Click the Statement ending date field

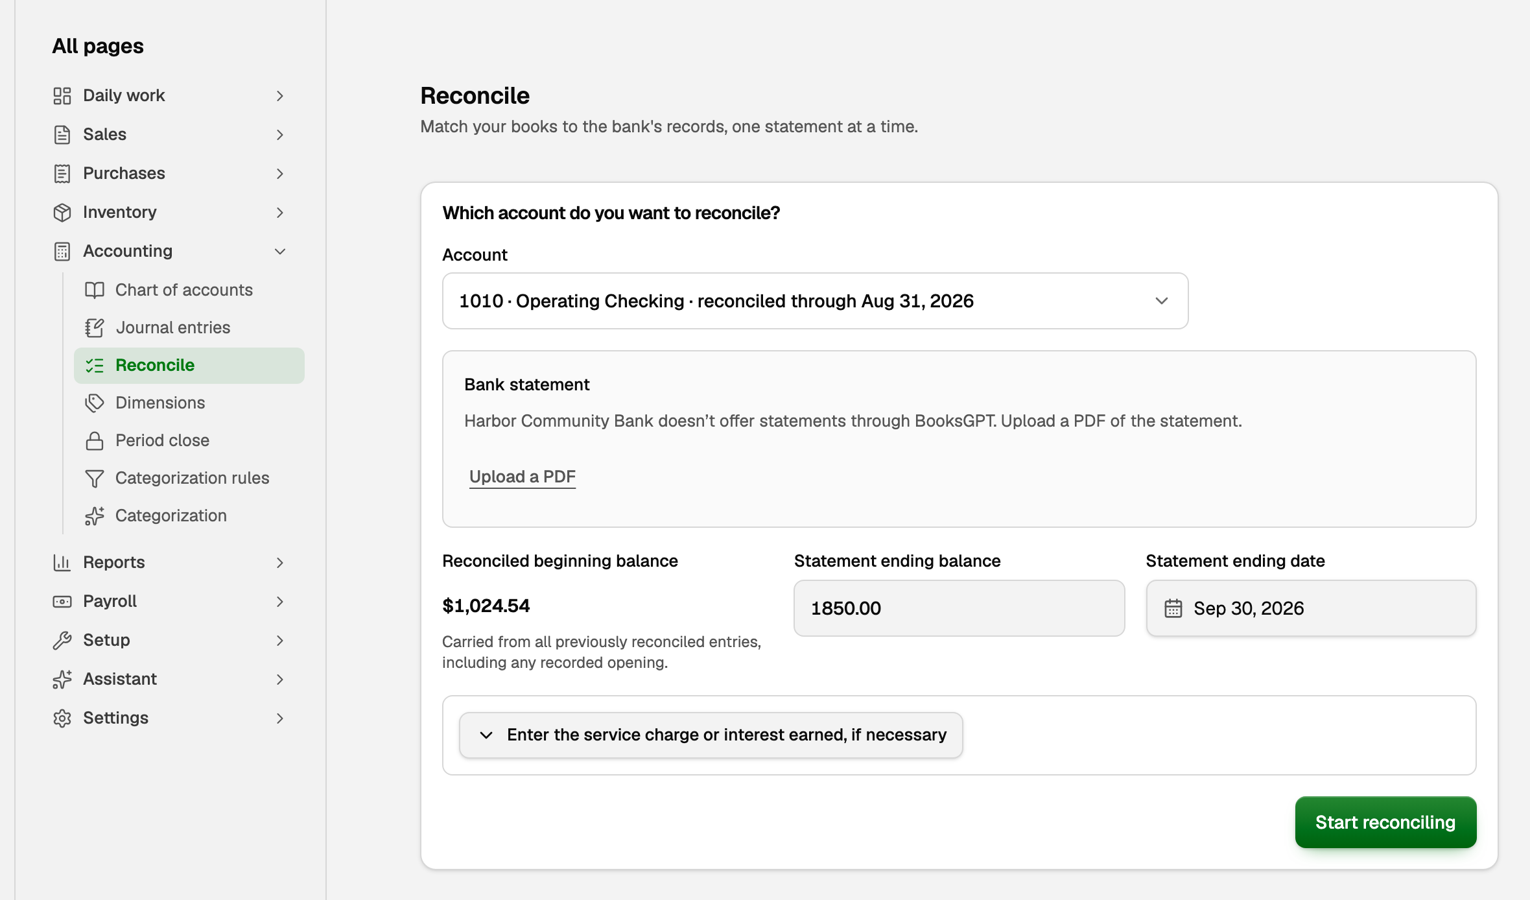tap(1311, 608)
